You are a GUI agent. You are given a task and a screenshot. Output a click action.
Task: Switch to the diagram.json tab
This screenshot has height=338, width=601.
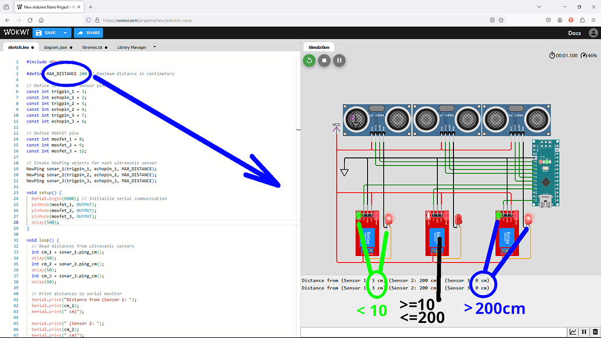point(55,47)
